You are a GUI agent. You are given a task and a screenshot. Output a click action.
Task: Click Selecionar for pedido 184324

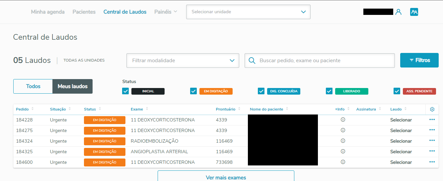[x=401, y=141]
